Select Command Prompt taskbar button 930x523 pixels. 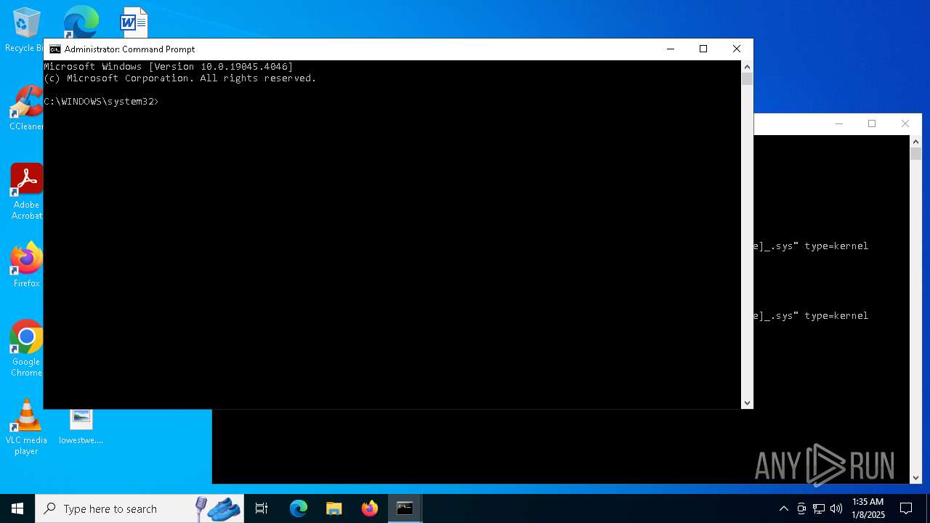click(405, 508)
